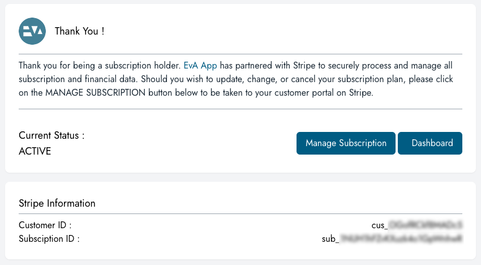The height and width of the screenshot is (265, 481).
Task: Go to the Dashboard button
Action: 430,143
